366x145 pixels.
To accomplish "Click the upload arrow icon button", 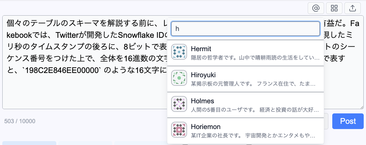I will pyautogui.click(x=353, y=8).
